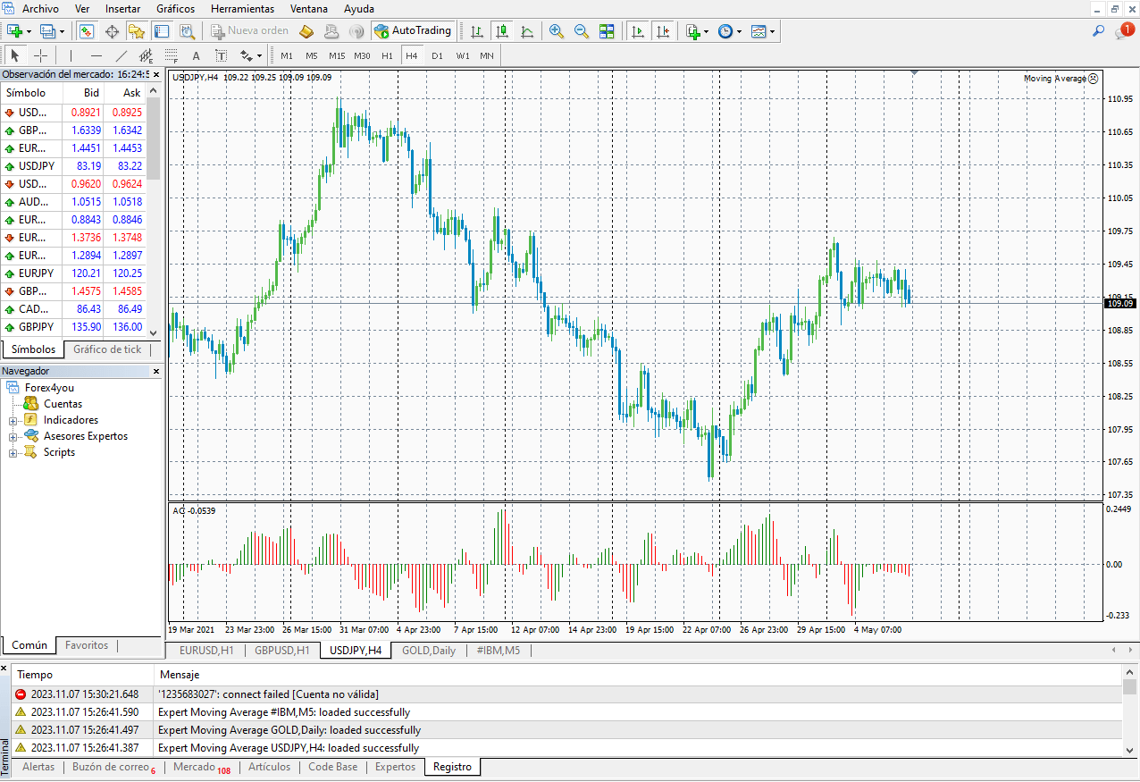Open the Profiles toolbar icon

pos(49,31)
